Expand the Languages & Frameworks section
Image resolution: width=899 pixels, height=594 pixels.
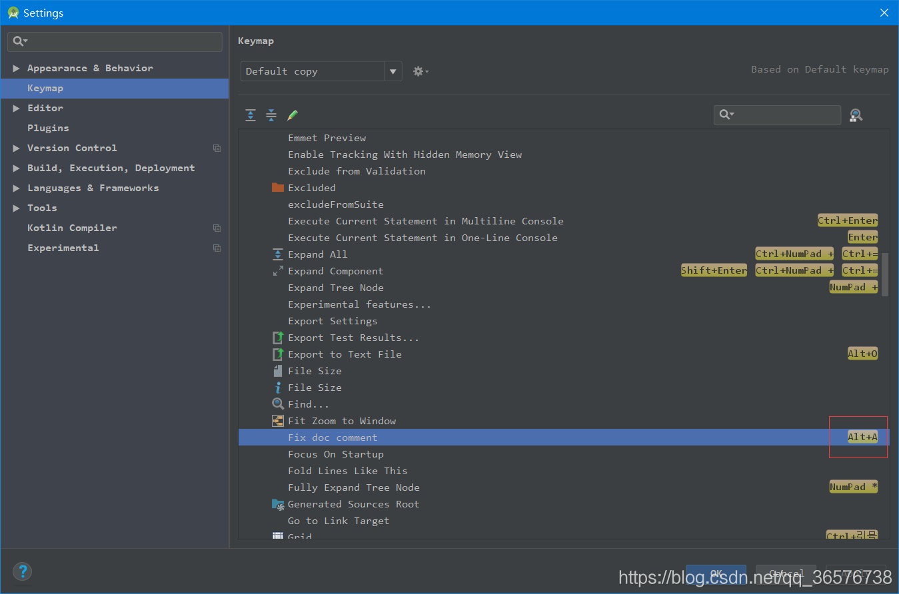[16, 188]
